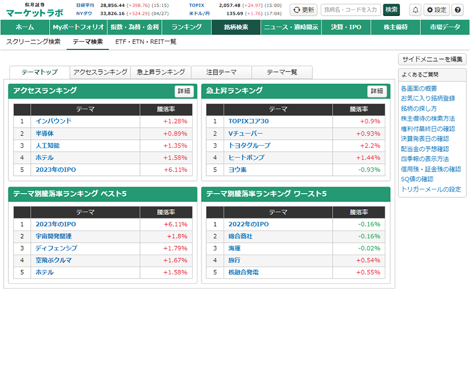This screenshot has width=470, height=371.
Task: Open the 銘柄検索 navigation menu
Action: coord(236,27)
